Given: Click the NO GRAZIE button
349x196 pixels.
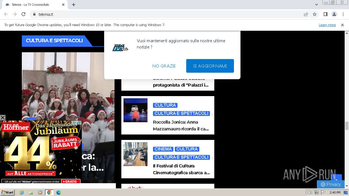Looking at the screenshot, I should click(x=164, y=66).
